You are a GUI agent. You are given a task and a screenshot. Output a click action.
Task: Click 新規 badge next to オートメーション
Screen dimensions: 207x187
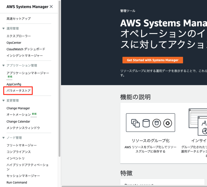tap(34, 114)
